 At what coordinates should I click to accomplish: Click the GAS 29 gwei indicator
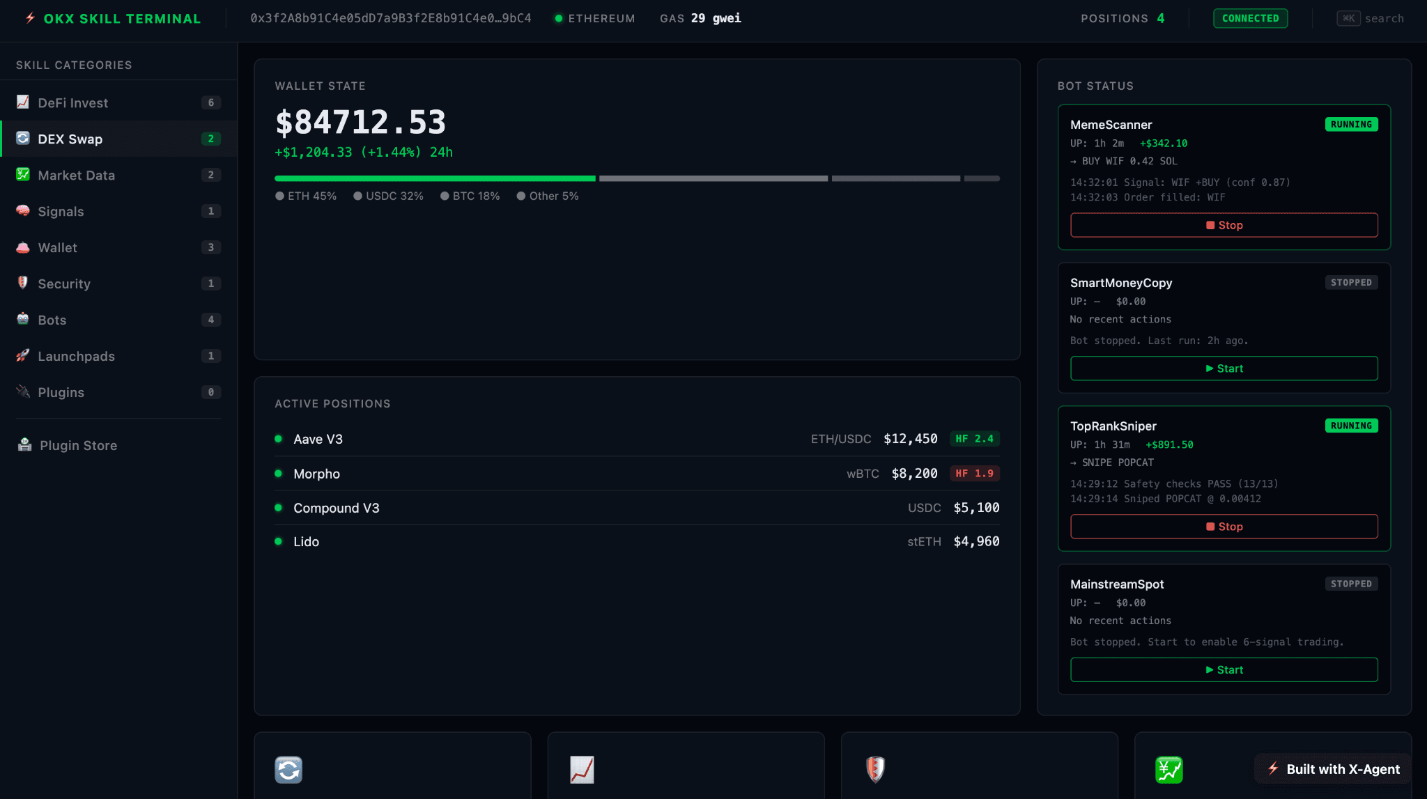click(x=700, y=18)
